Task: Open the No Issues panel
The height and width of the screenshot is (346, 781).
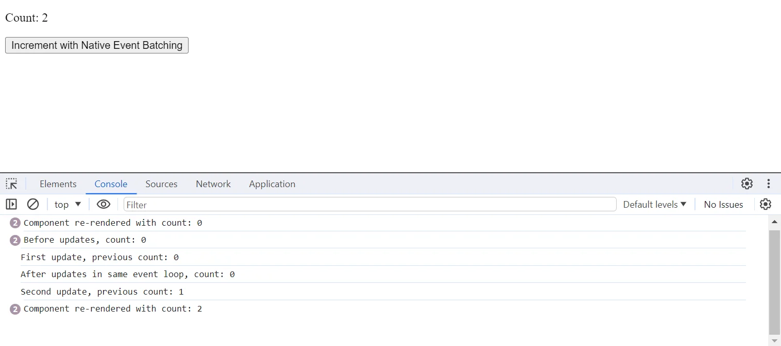Action: (723, 204)
